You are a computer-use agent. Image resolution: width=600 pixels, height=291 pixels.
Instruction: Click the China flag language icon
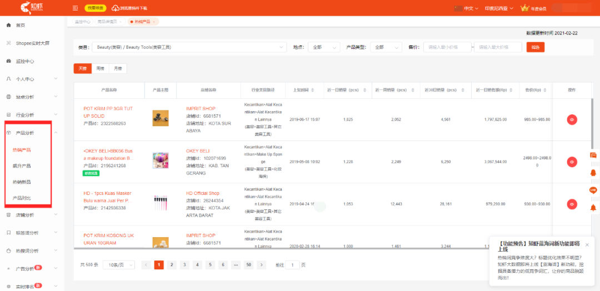point(458,8)
